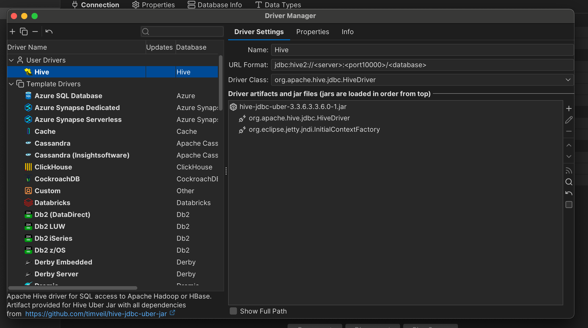Click the Azure Synapse Serverless icon
The height and width of the screenshot is (328, 588).
pos(28,119)
